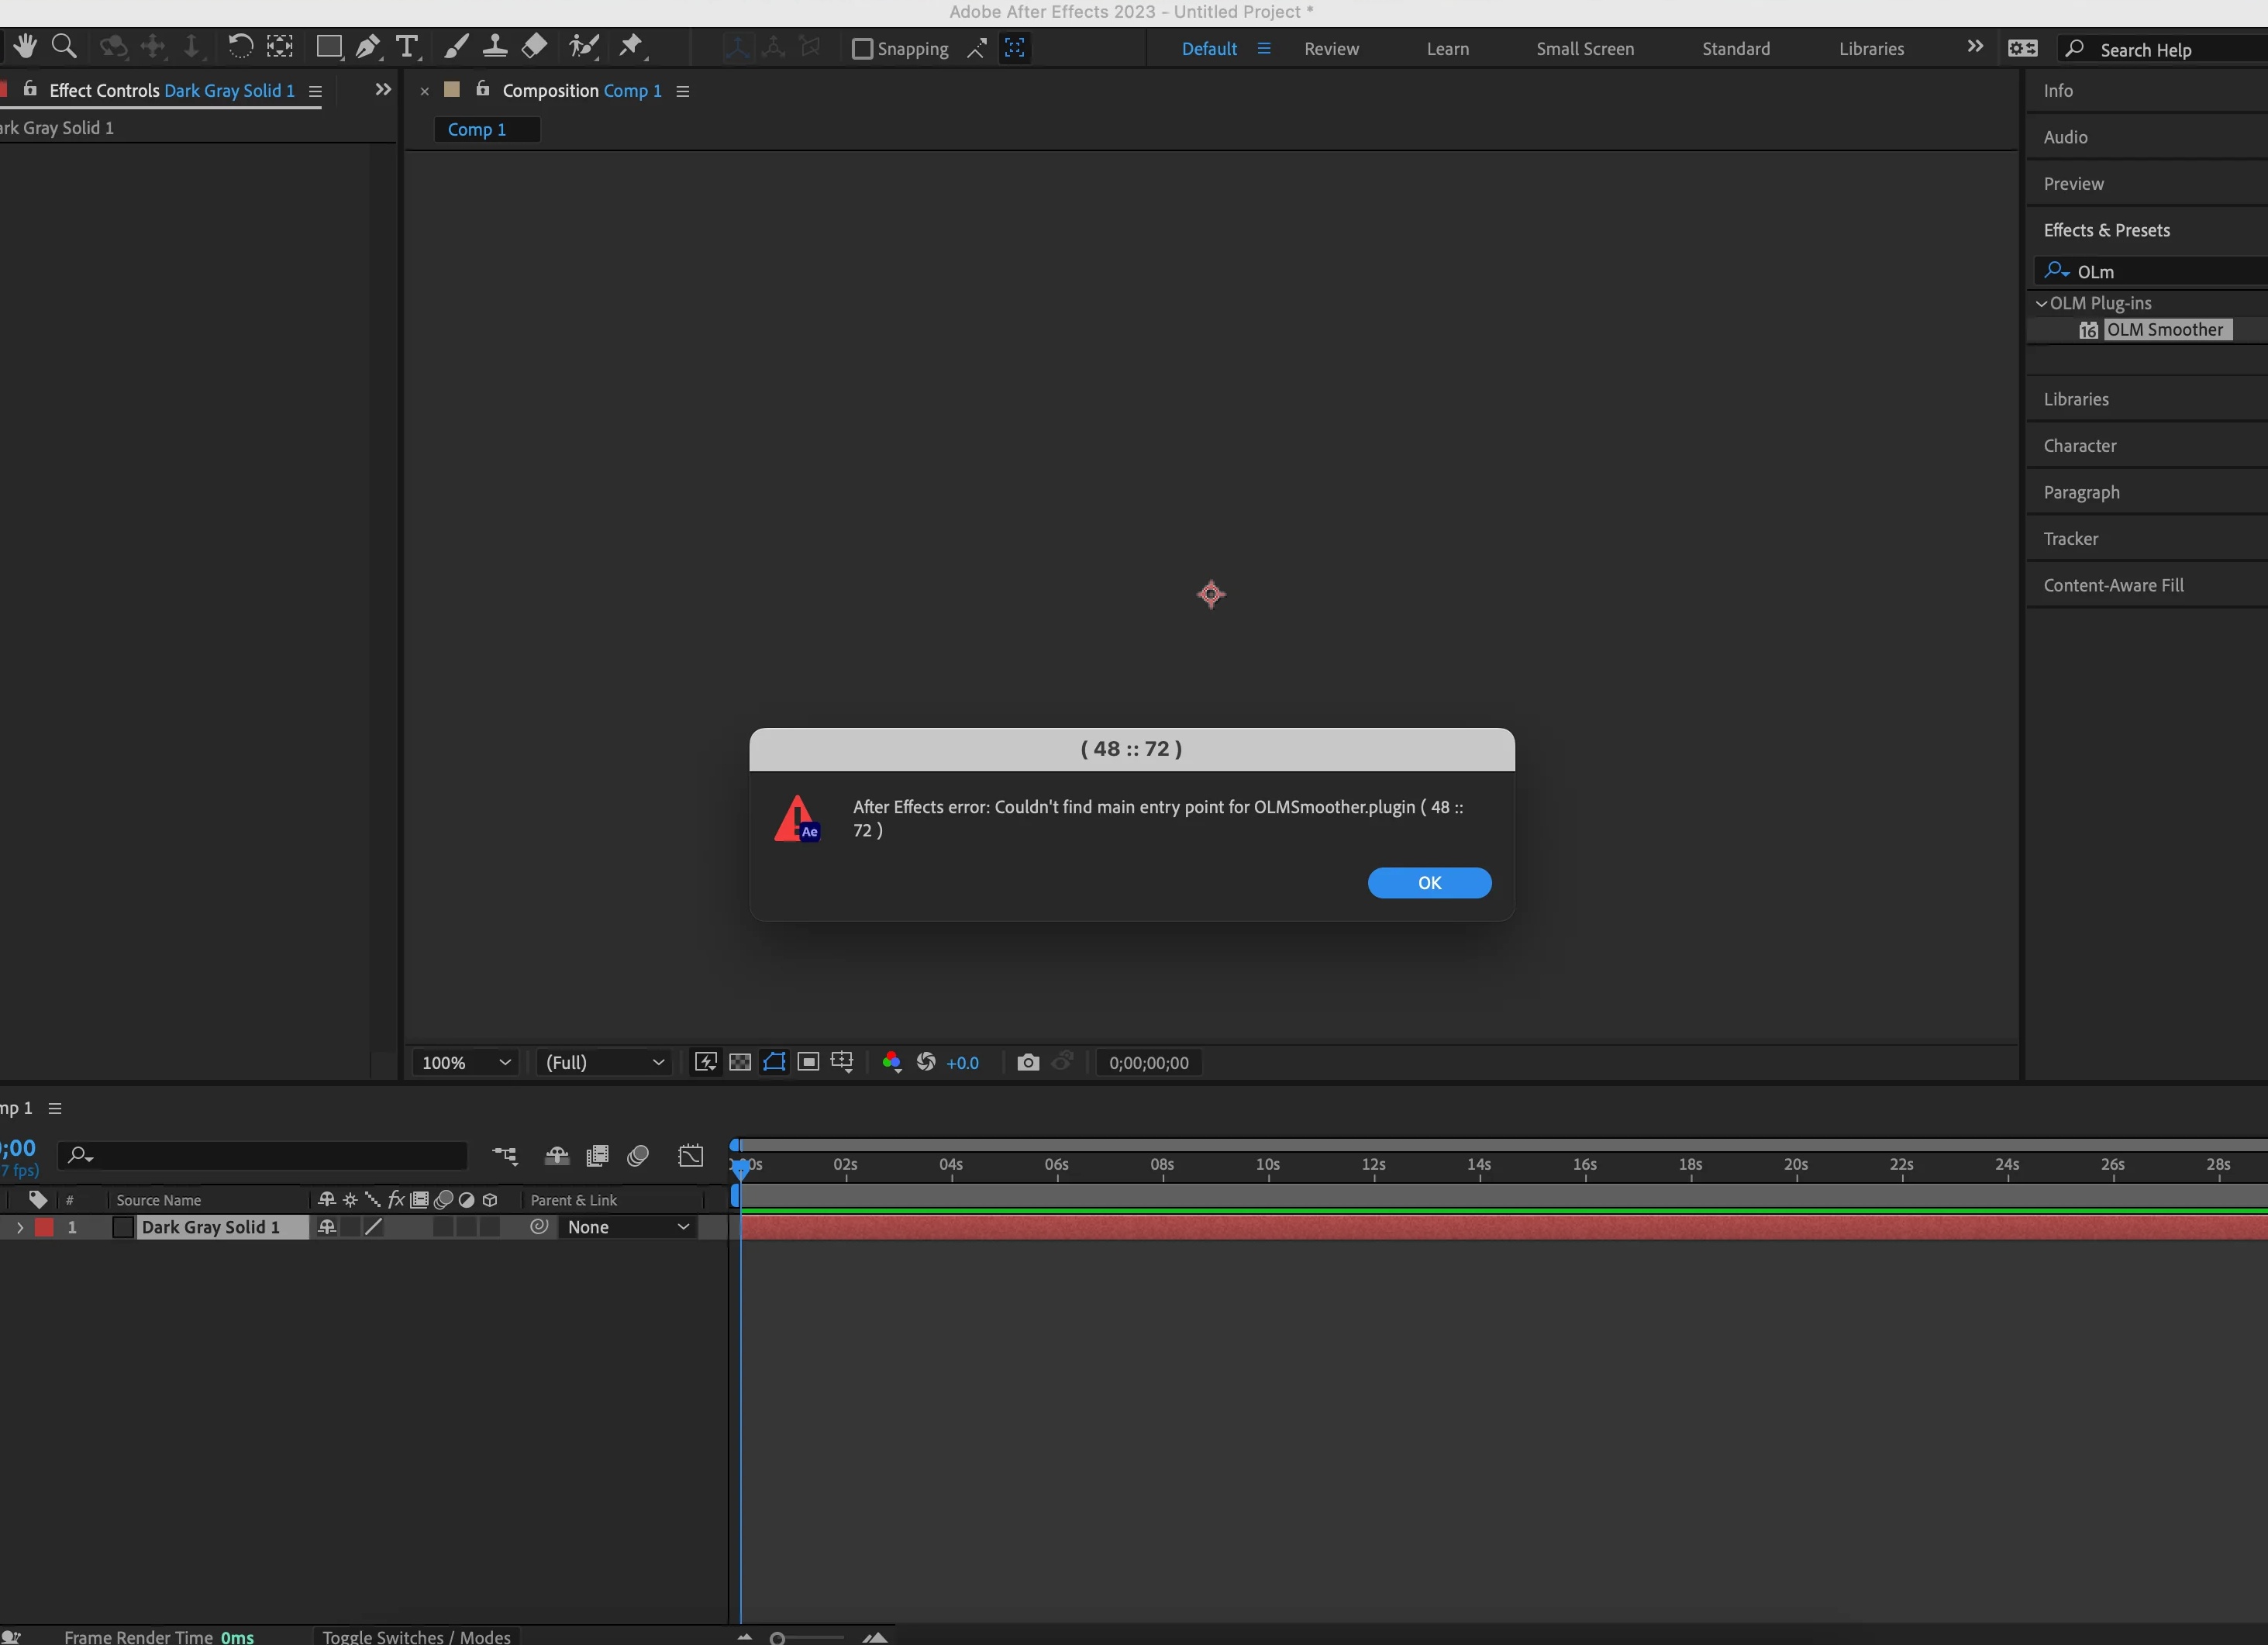Image resolution: width=2268 pixels, height=1645 pixels.
Task: Toggle Frame Blending for the composition
Action: (597, 1156)
